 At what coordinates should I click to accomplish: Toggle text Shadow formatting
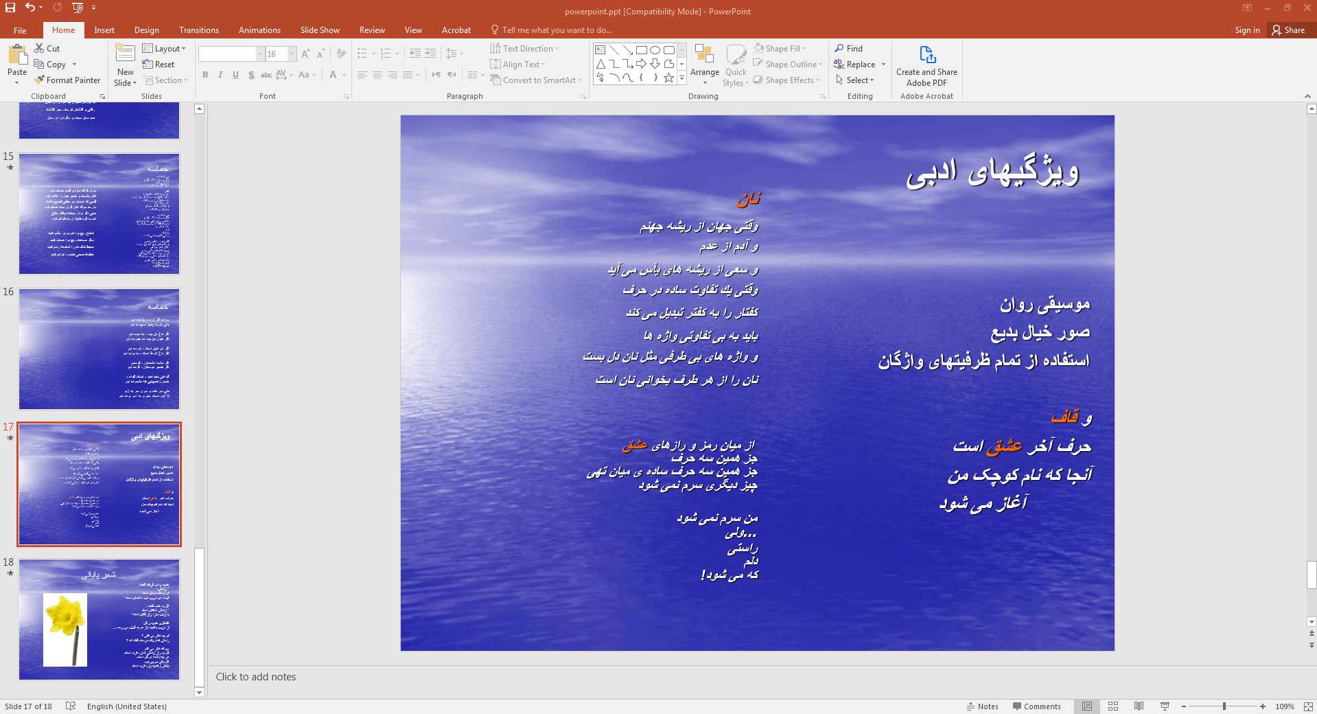tap(251, 75)
